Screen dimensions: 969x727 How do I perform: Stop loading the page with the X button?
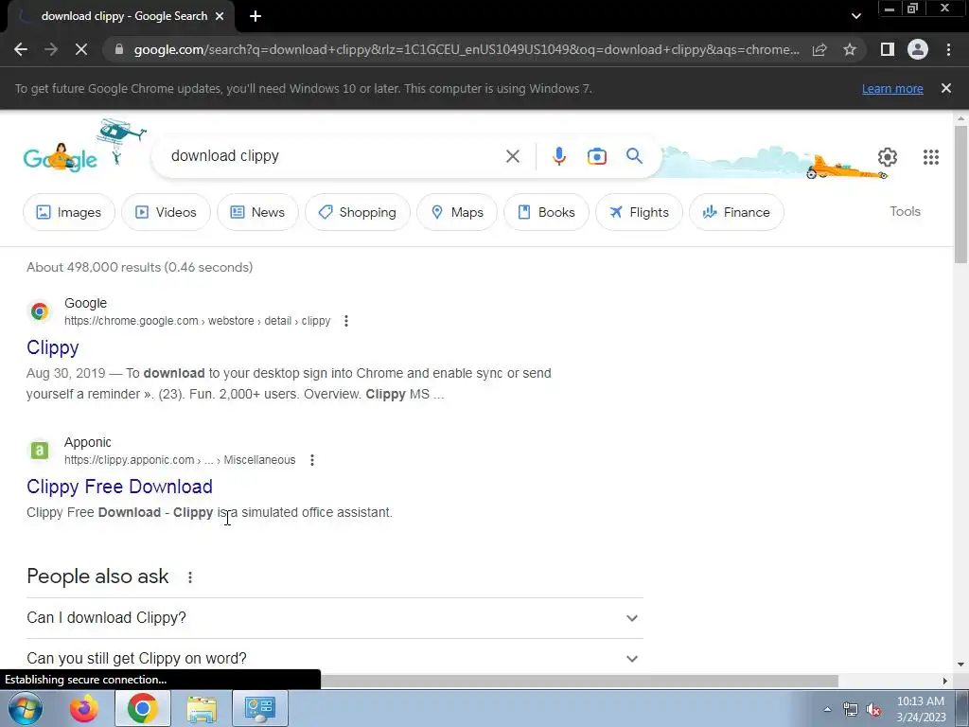81,49
